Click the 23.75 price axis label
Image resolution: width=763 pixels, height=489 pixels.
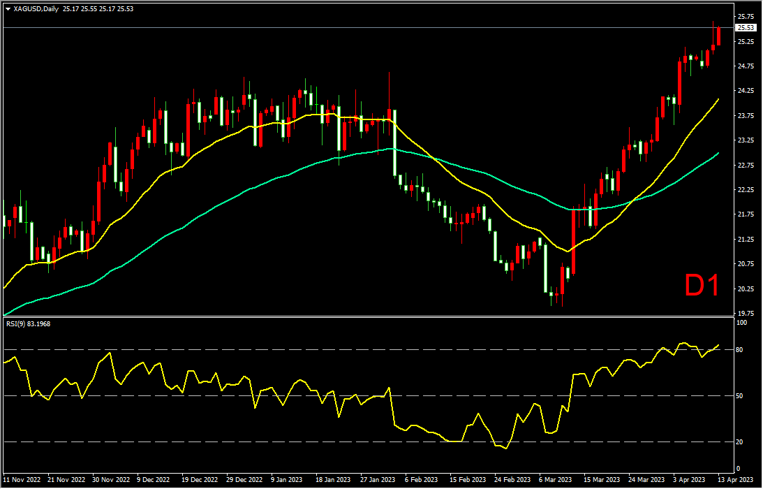point(745,115)
